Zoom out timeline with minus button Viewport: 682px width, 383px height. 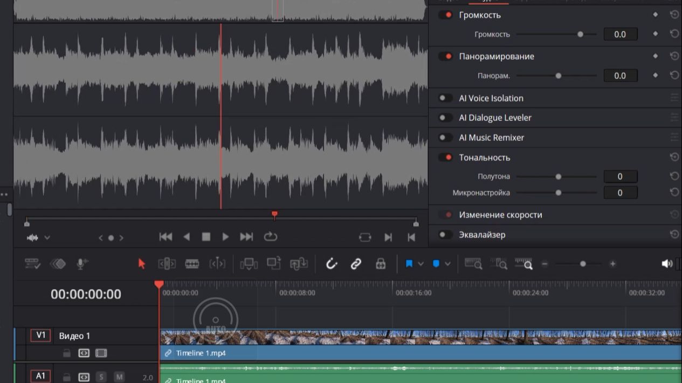coord(545,264)
